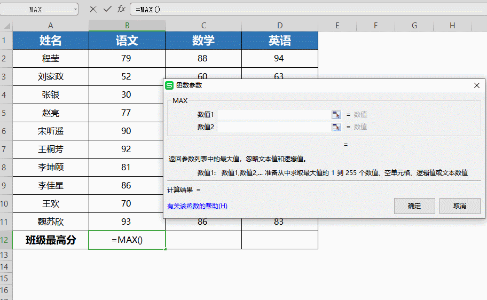Open insert function fx icon
This screenshot has height=300, width=487.
(x=121, y=9)
